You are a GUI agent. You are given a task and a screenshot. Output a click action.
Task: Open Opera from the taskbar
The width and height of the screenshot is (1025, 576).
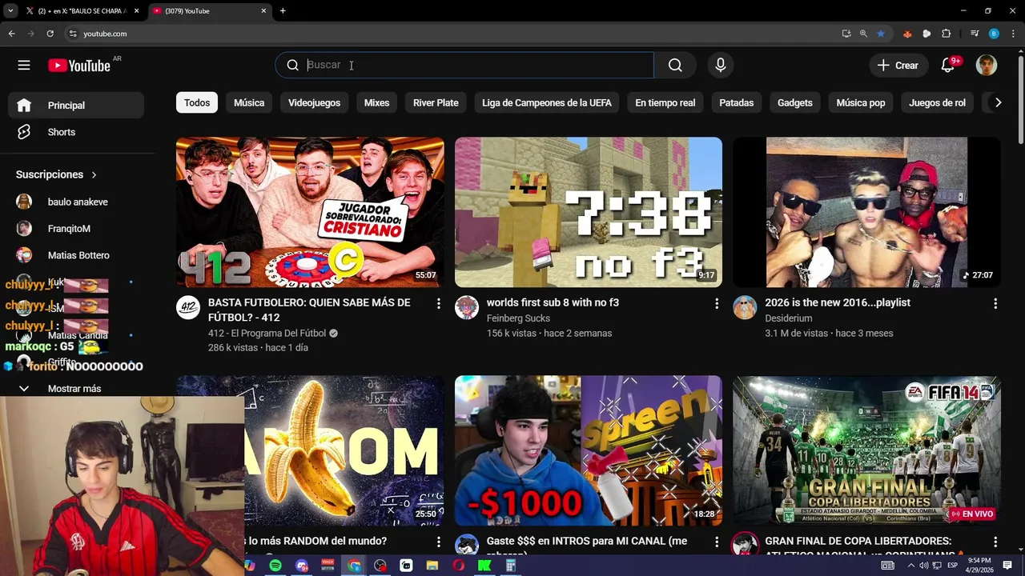pos(458,566)
